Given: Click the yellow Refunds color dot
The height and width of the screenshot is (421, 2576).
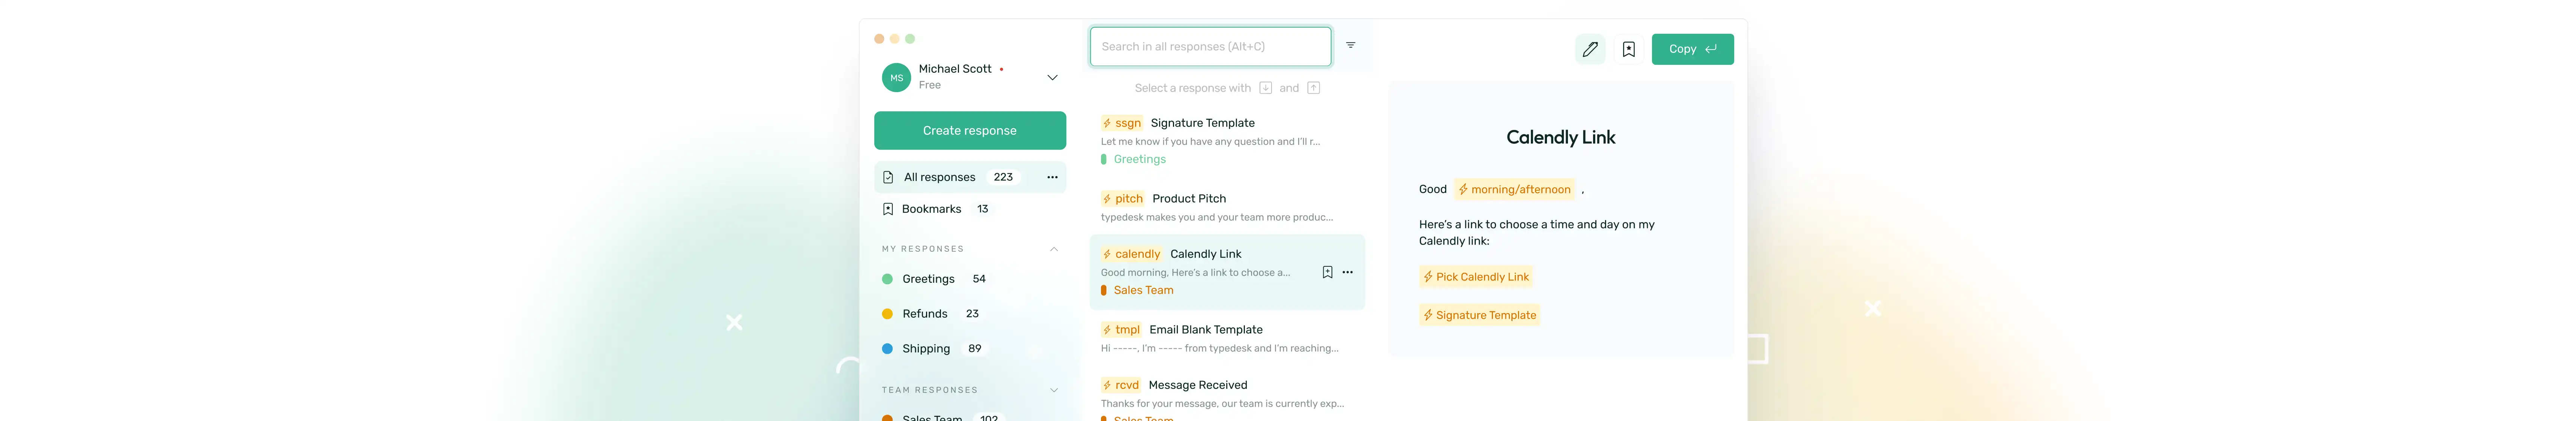Looking at the screenshot, I should click(x=887, y=314).
